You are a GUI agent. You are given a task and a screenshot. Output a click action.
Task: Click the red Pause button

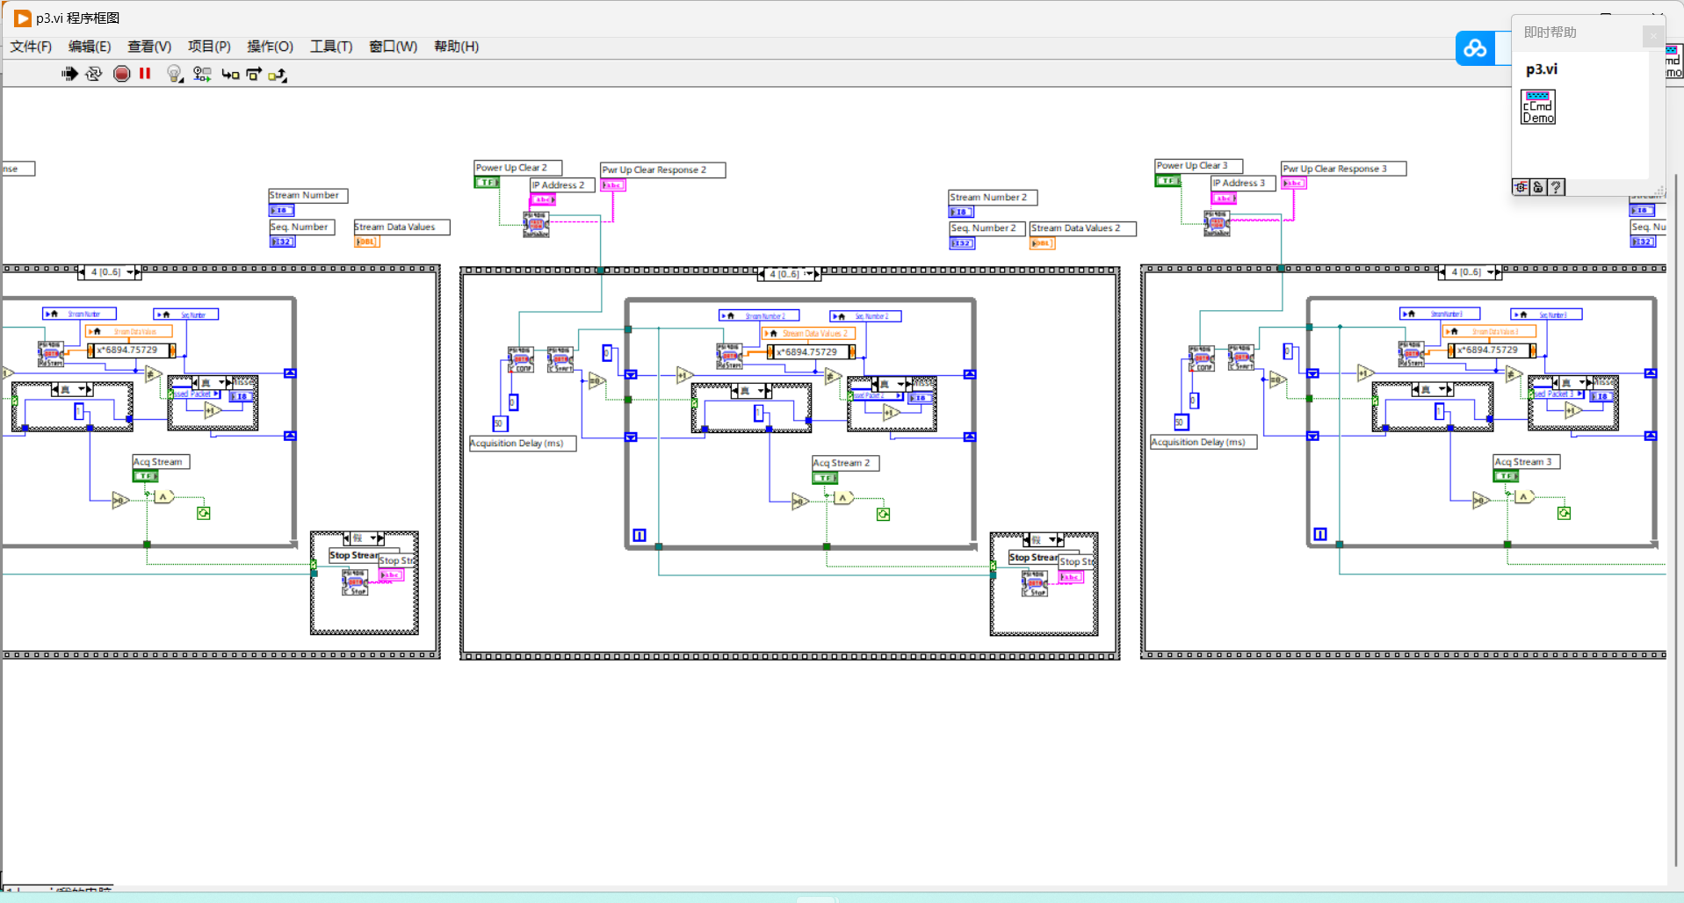click(x=145, y=74)
